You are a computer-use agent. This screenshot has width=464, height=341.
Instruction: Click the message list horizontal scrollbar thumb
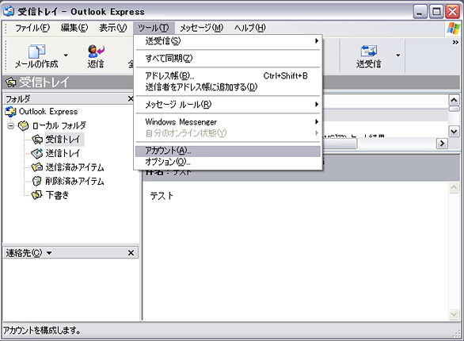coord(340,144)
